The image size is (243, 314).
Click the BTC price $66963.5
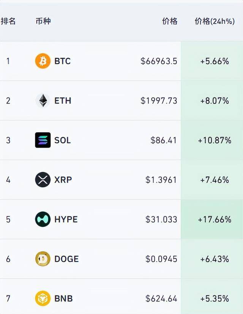click(x=159, y=61)
